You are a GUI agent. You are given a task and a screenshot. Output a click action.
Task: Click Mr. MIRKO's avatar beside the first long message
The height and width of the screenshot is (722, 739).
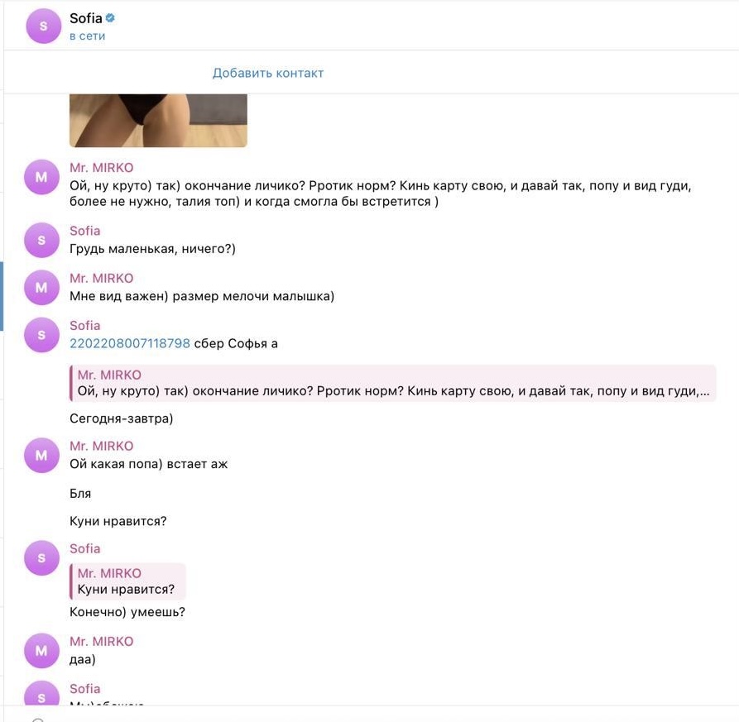(x=41, y=177)
